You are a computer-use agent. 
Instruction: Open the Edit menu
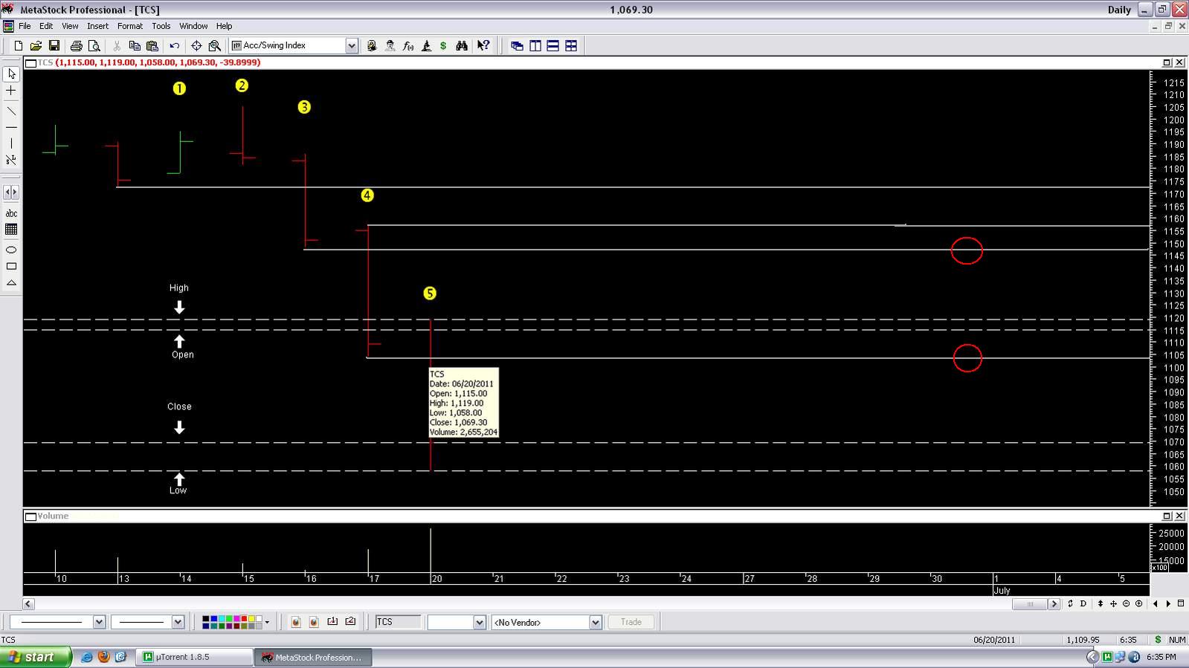click(46, 26)
